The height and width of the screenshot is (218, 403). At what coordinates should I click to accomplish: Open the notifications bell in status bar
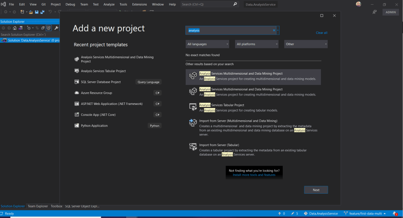pos(394,214)
